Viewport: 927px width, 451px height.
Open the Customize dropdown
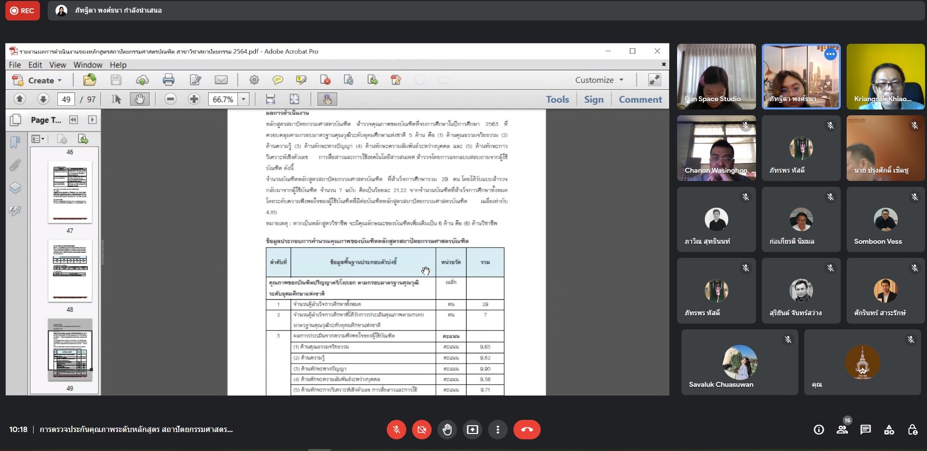pos(599,80)
